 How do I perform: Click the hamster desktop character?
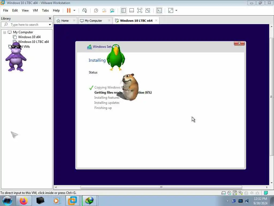(x=130, y=87)
